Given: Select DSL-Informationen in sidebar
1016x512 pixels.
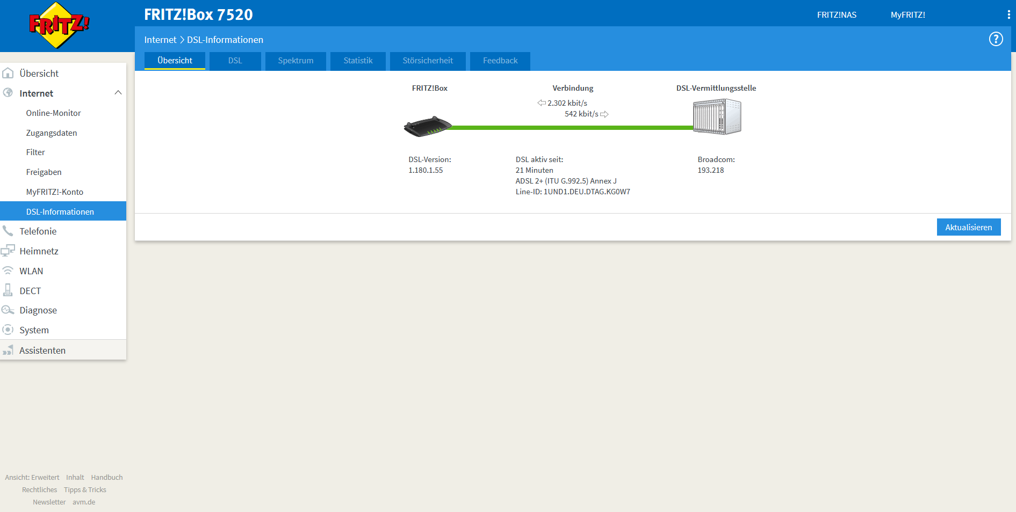Looking at the screenshot, I should 63,211.
